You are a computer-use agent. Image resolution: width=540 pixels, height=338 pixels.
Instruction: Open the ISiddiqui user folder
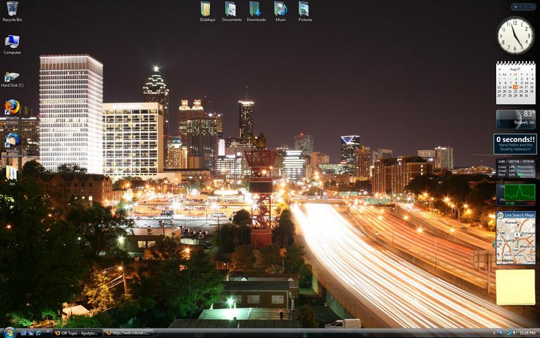point(205,9)
